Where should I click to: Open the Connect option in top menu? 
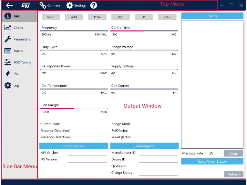[x=50, y=5]
